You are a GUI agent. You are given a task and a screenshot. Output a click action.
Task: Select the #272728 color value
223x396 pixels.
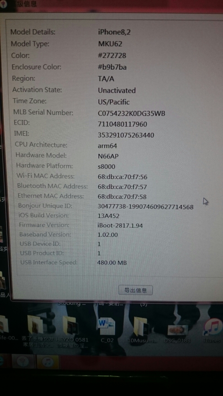(x=112, y=56)
